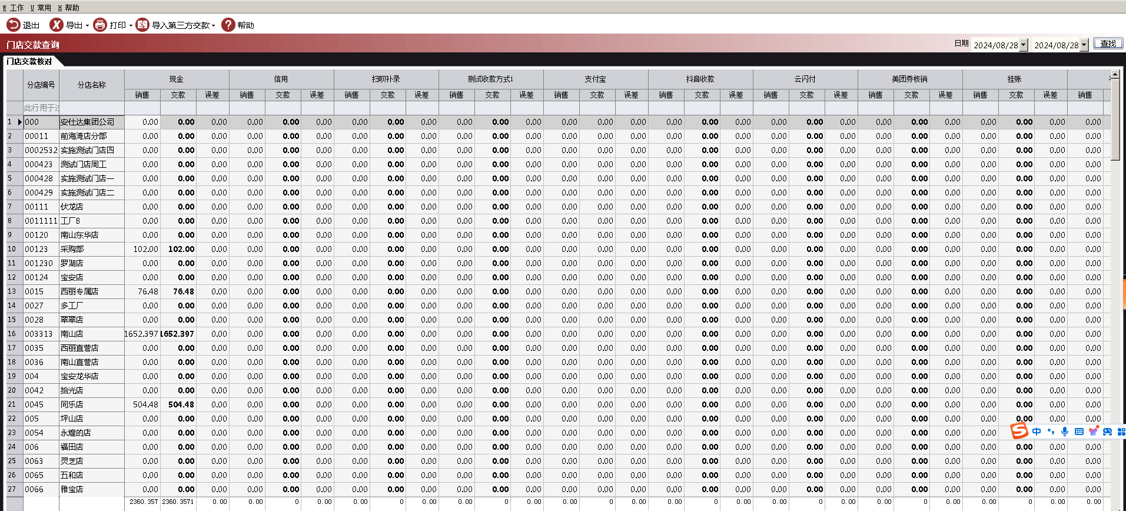Click the 帮助 question mark icon
Viewport: 1126px width, 511px height.
(228, 25)
